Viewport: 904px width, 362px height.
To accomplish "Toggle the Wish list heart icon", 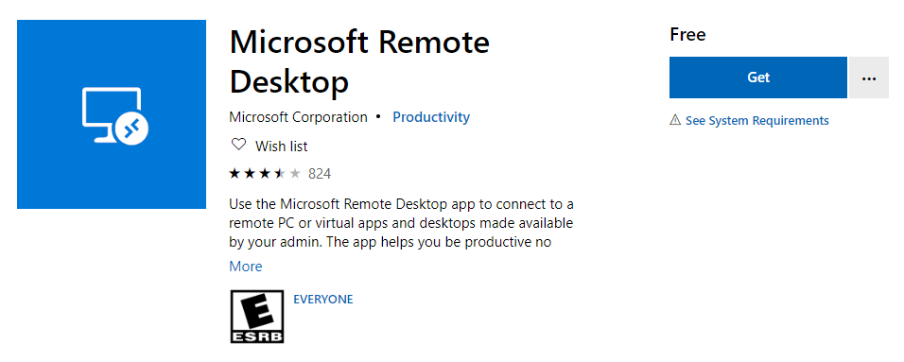I will point(237,145).
